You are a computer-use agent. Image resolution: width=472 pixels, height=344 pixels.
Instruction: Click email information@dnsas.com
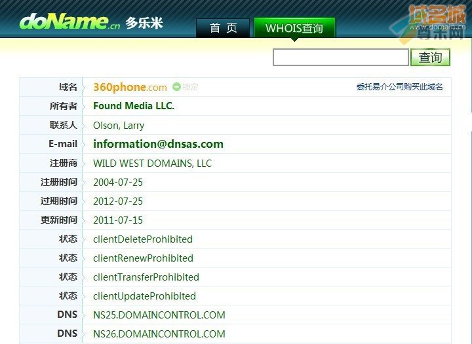[x=159, y=144]
